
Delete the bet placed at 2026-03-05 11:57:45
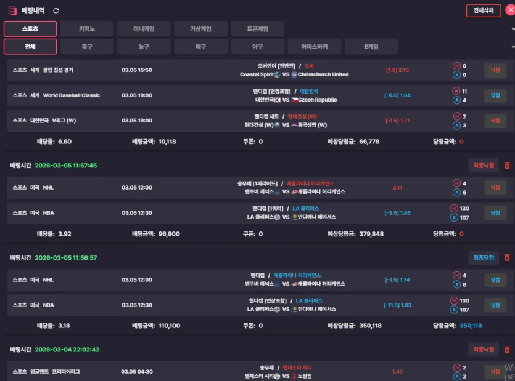(507, 166)
